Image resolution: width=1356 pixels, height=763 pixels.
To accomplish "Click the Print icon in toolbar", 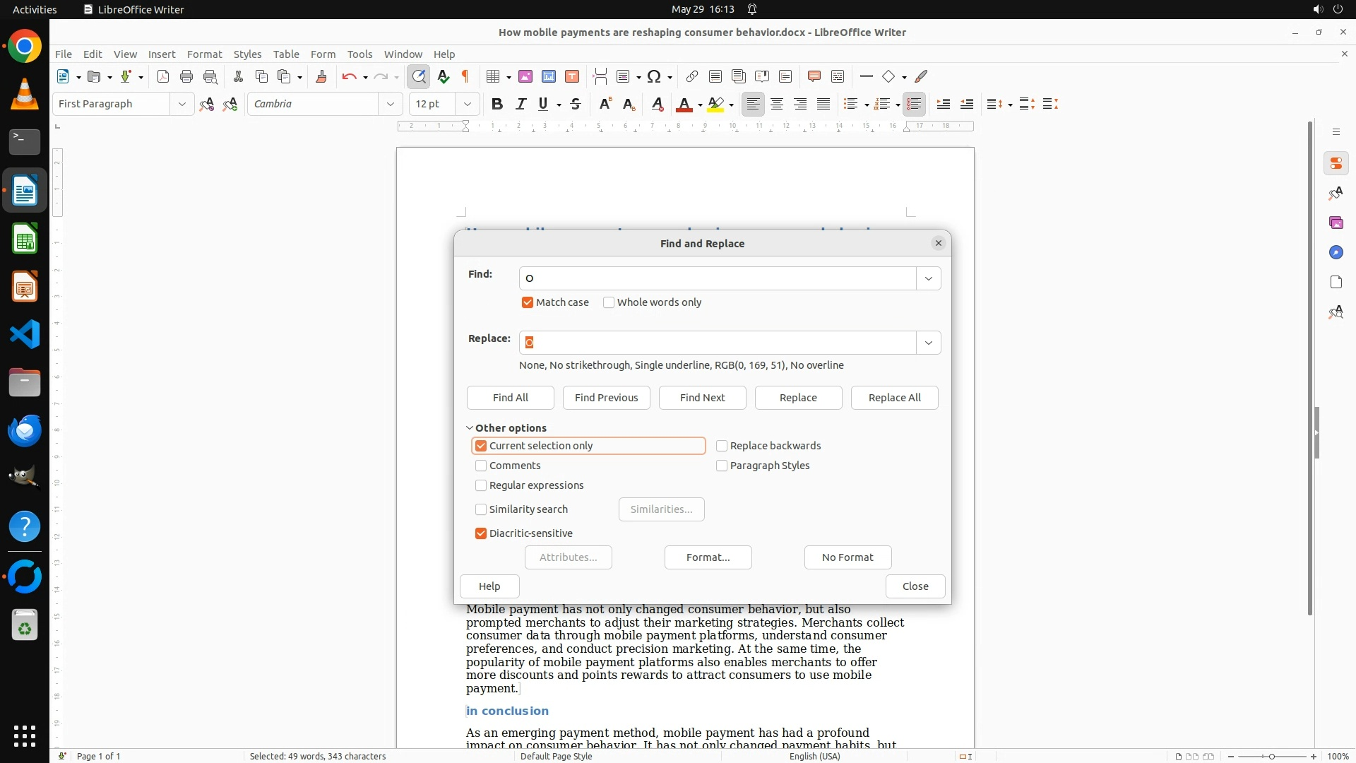I will coord(186,76).
